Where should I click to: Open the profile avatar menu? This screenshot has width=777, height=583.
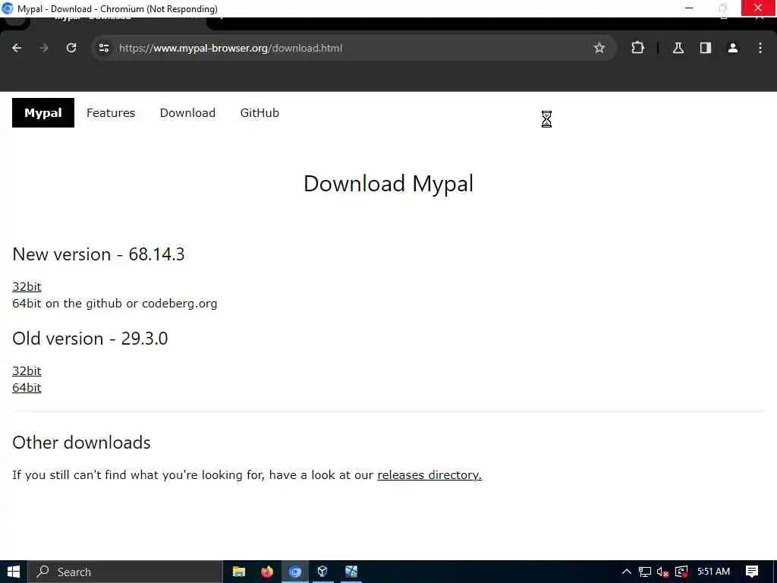point(733,48)
